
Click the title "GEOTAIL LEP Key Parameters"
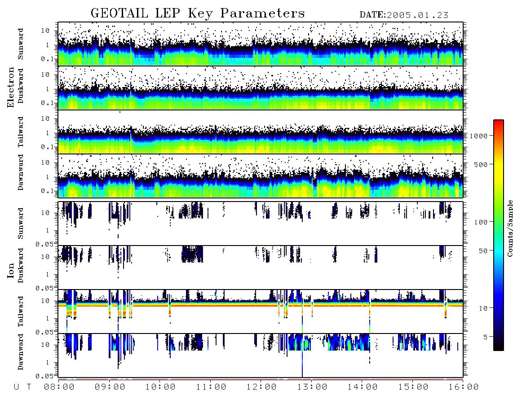pyautogui.click(x=198, y=13)
